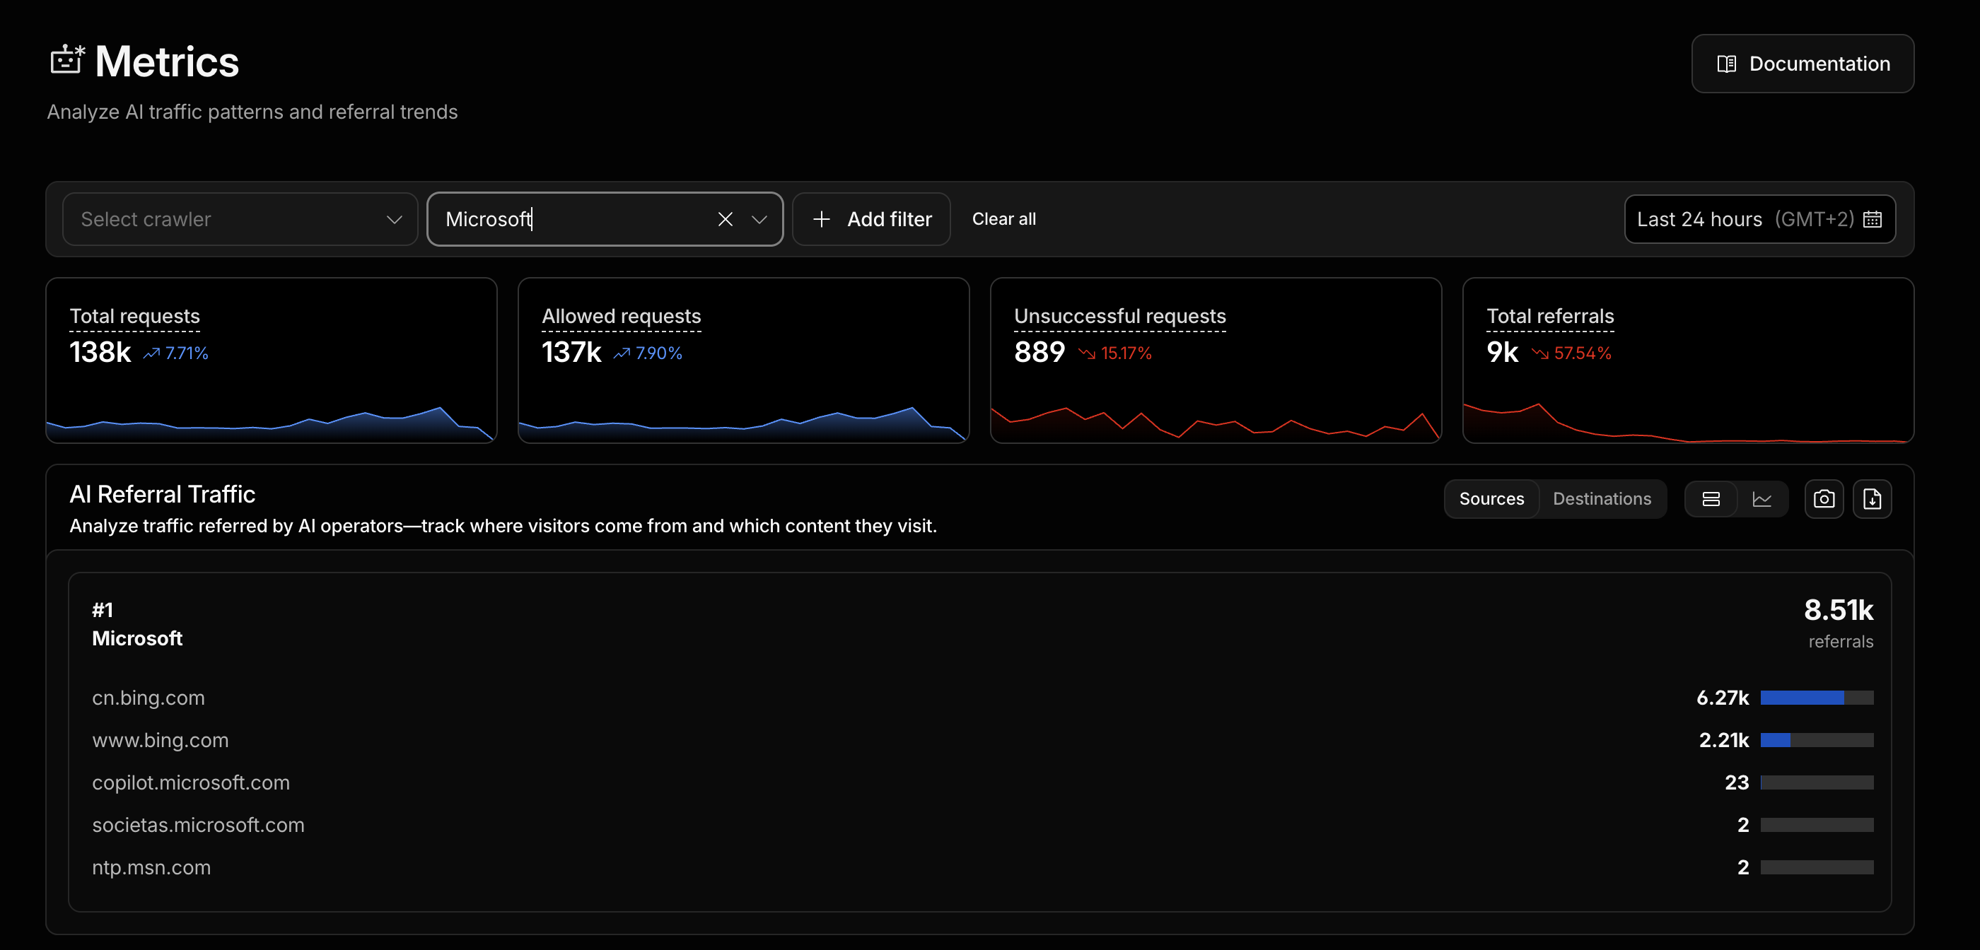This screenshot has height=950, width=1980.
Task: Click the 57.54% total referrals trend
Action: coord(1571,353)
